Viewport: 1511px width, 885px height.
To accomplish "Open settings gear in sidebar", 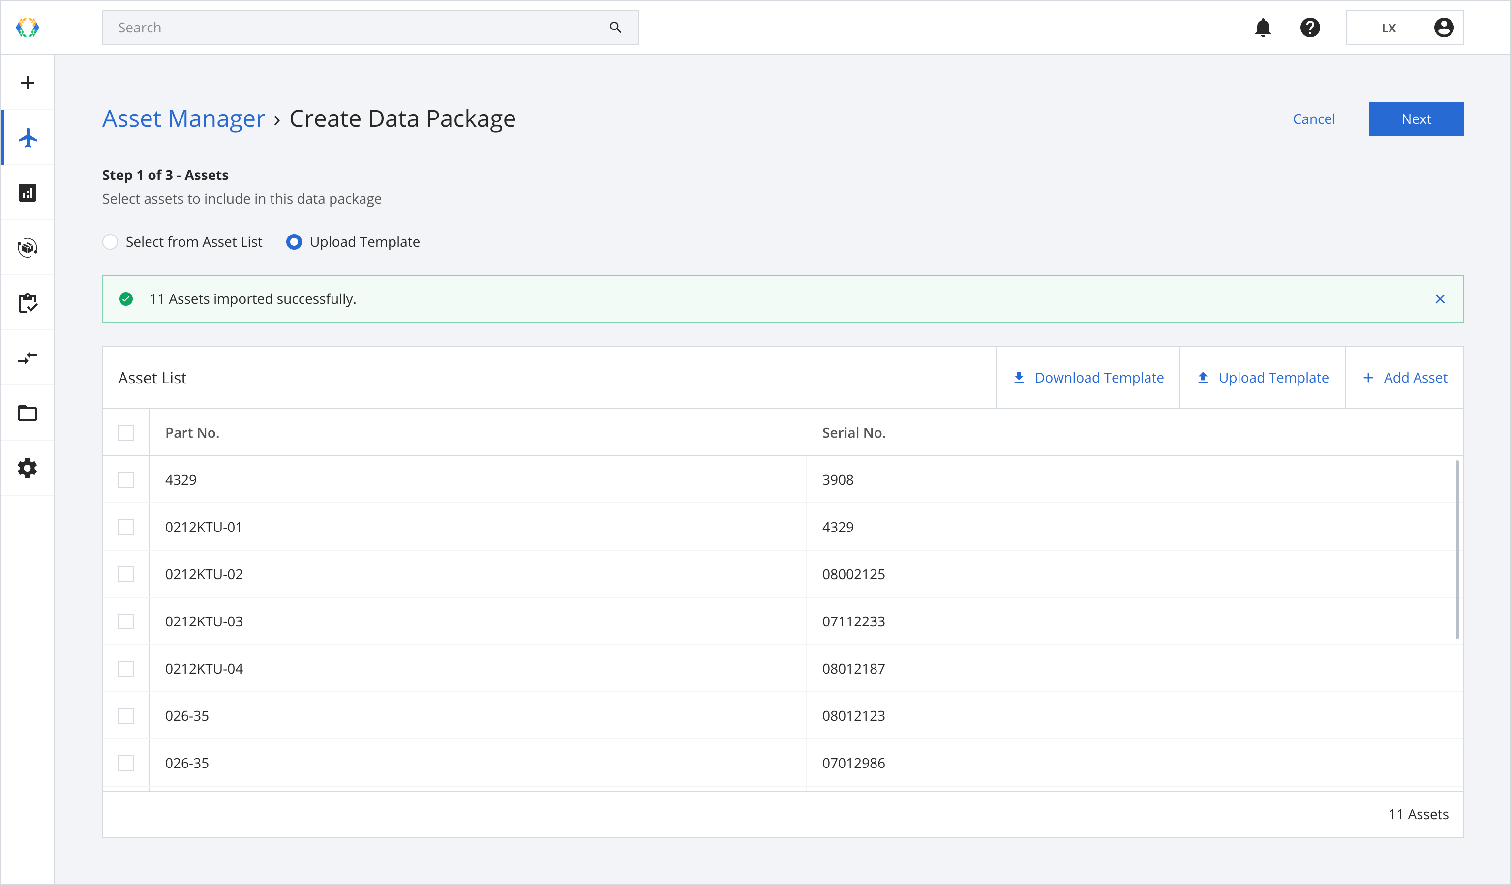I will pyautogui.click(x=28, y=468).
